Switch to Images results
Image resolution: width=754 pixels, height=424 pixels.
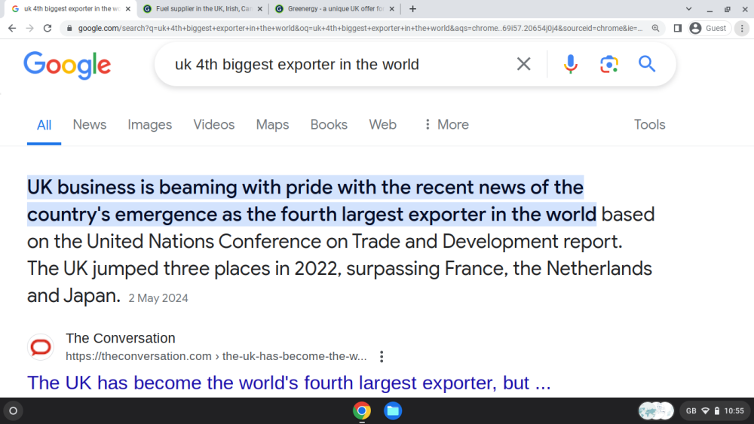(x=149, y=125)
